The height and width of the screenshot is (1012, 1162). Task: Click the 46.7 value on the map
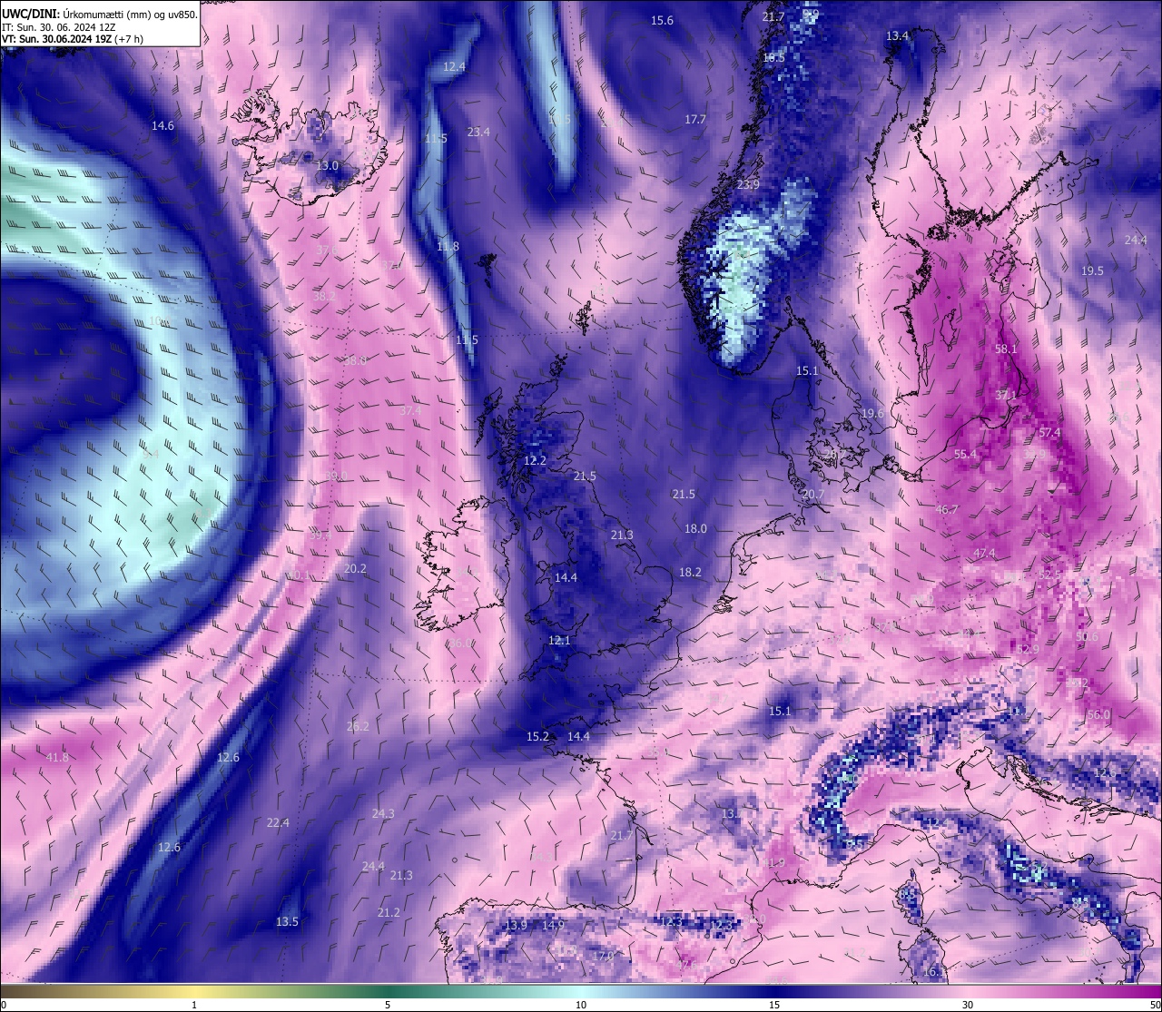[946, 510]
